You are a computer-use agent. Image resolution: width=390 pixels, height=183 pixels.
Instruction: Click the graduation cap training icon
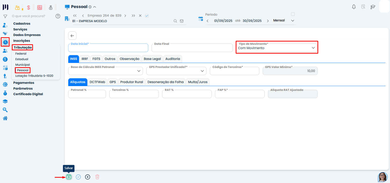coord(373,7)
